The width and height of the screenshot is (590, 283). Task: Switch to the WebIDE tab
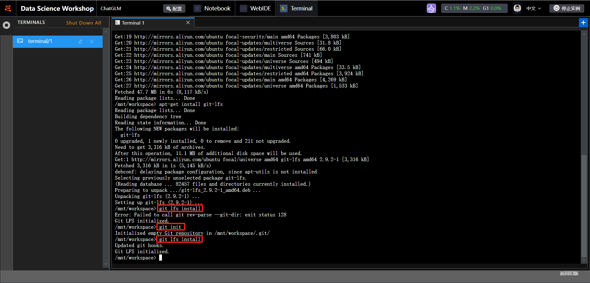tap(256, 8)
